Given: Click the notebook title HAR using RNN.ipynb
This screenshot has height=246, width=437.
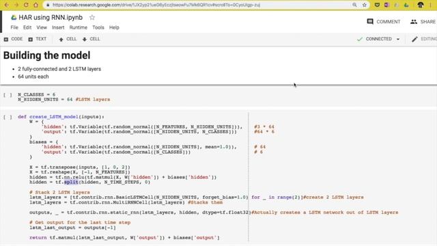Looking at the screenshot, I should coord(51,18).
